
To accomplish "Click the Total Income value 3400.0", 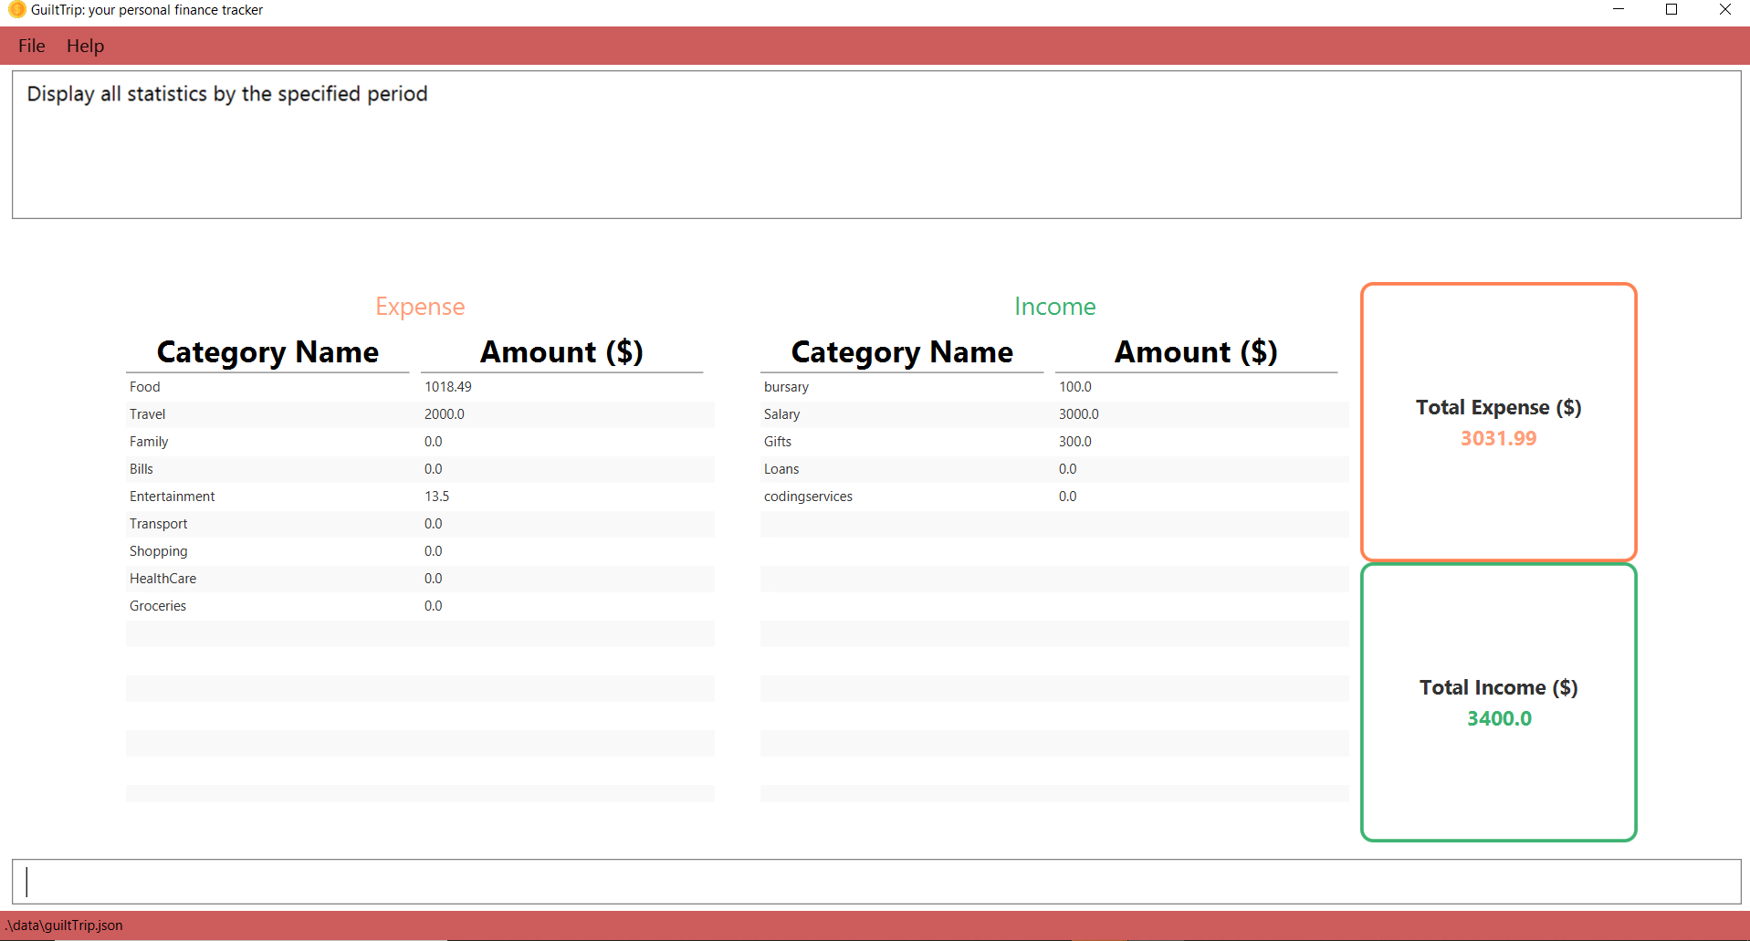I will pos(1499,718).
